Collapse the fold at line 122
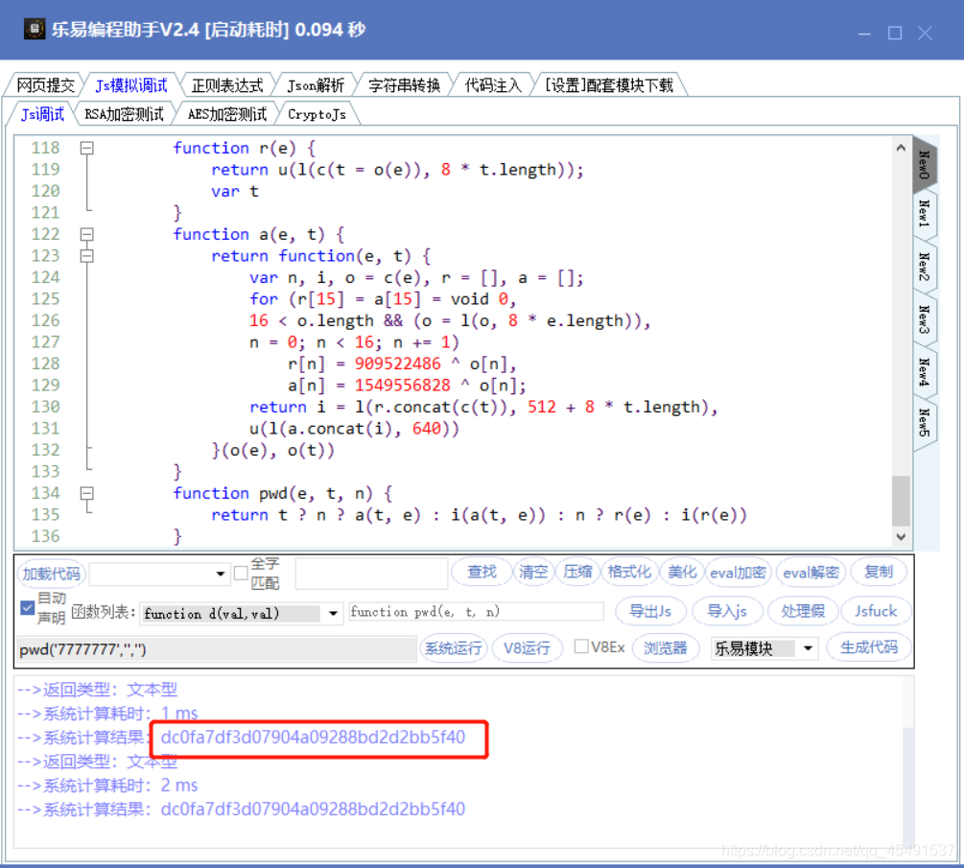Image resolution: width=964 pixels, height=868 pixels. click(86, 234)
